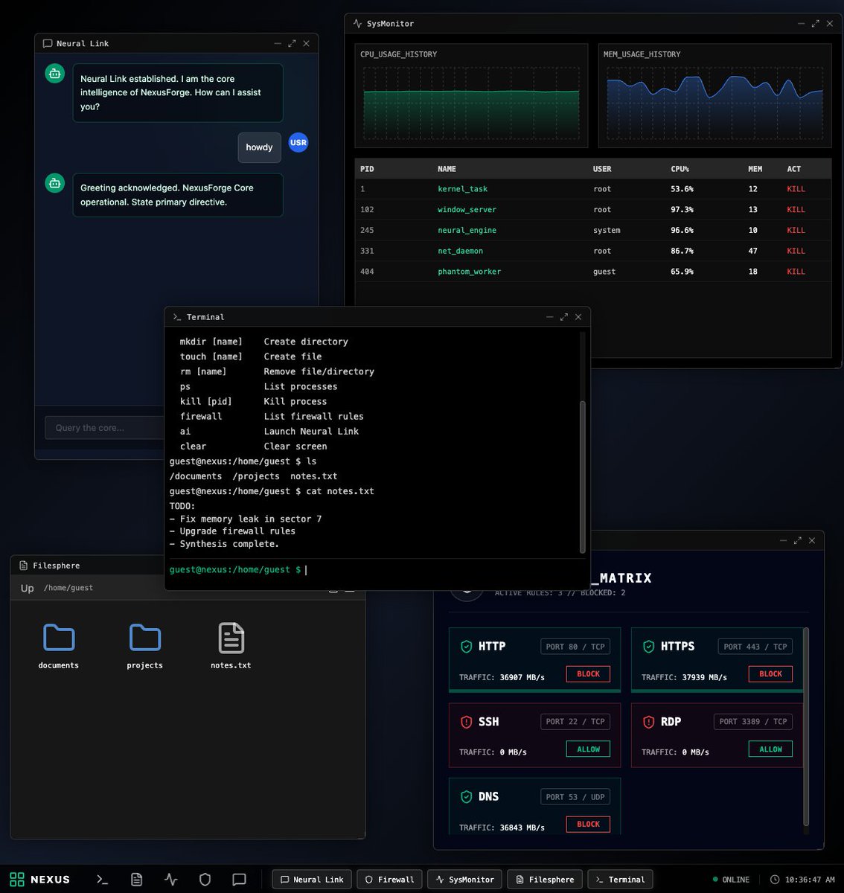This screenshot has height=893, width=844.
Task: Click the PORT 53 / UDP badge
Action: point(575,797)
